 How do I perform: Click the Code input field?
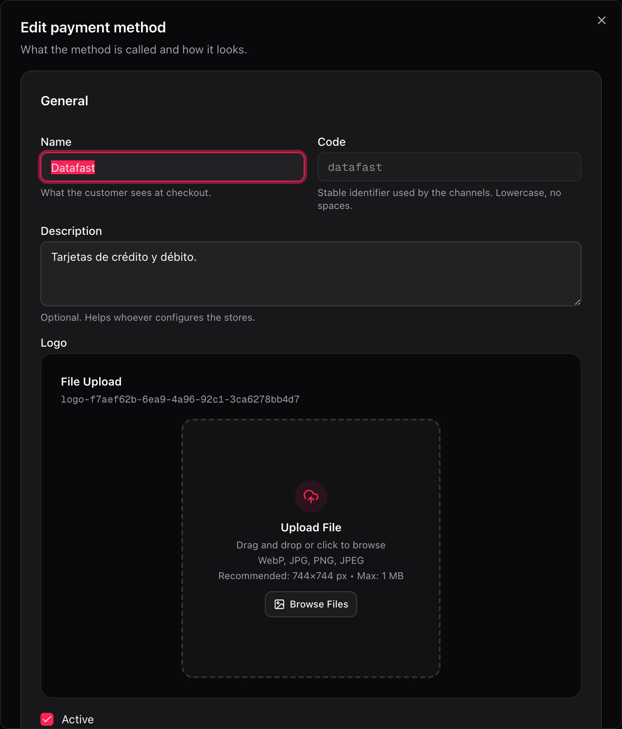tap(449, 167)
